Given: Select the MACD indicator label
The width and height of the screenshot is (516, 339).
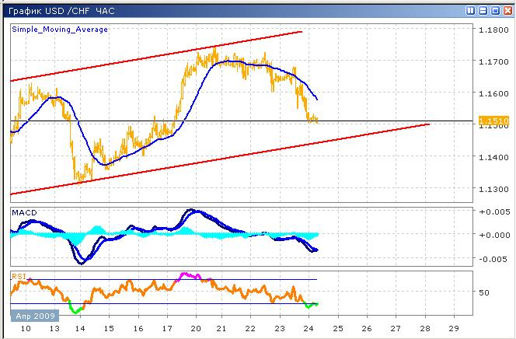Looking at the screenshot, I should 24,212.
